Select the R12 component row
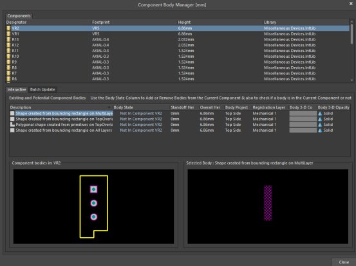 [x=178, y=45]
